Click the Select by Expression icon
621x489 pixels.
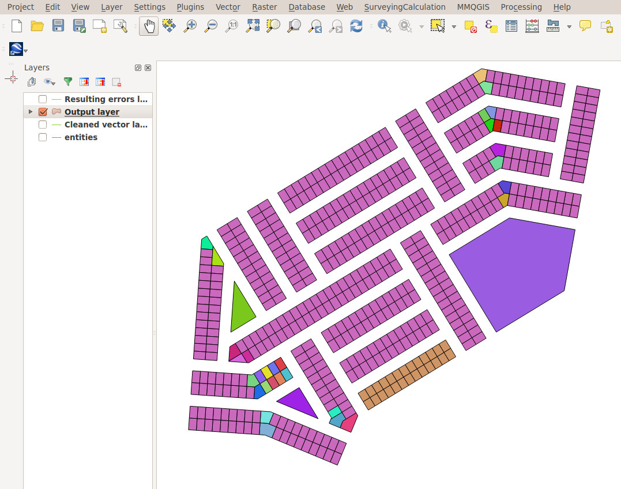point(491,26)
